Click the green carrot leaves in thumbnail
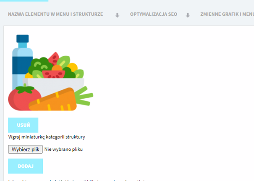Image resolution: width=254 pixels, height=181 pixels. pyautogui.click(x=84, y=96)
